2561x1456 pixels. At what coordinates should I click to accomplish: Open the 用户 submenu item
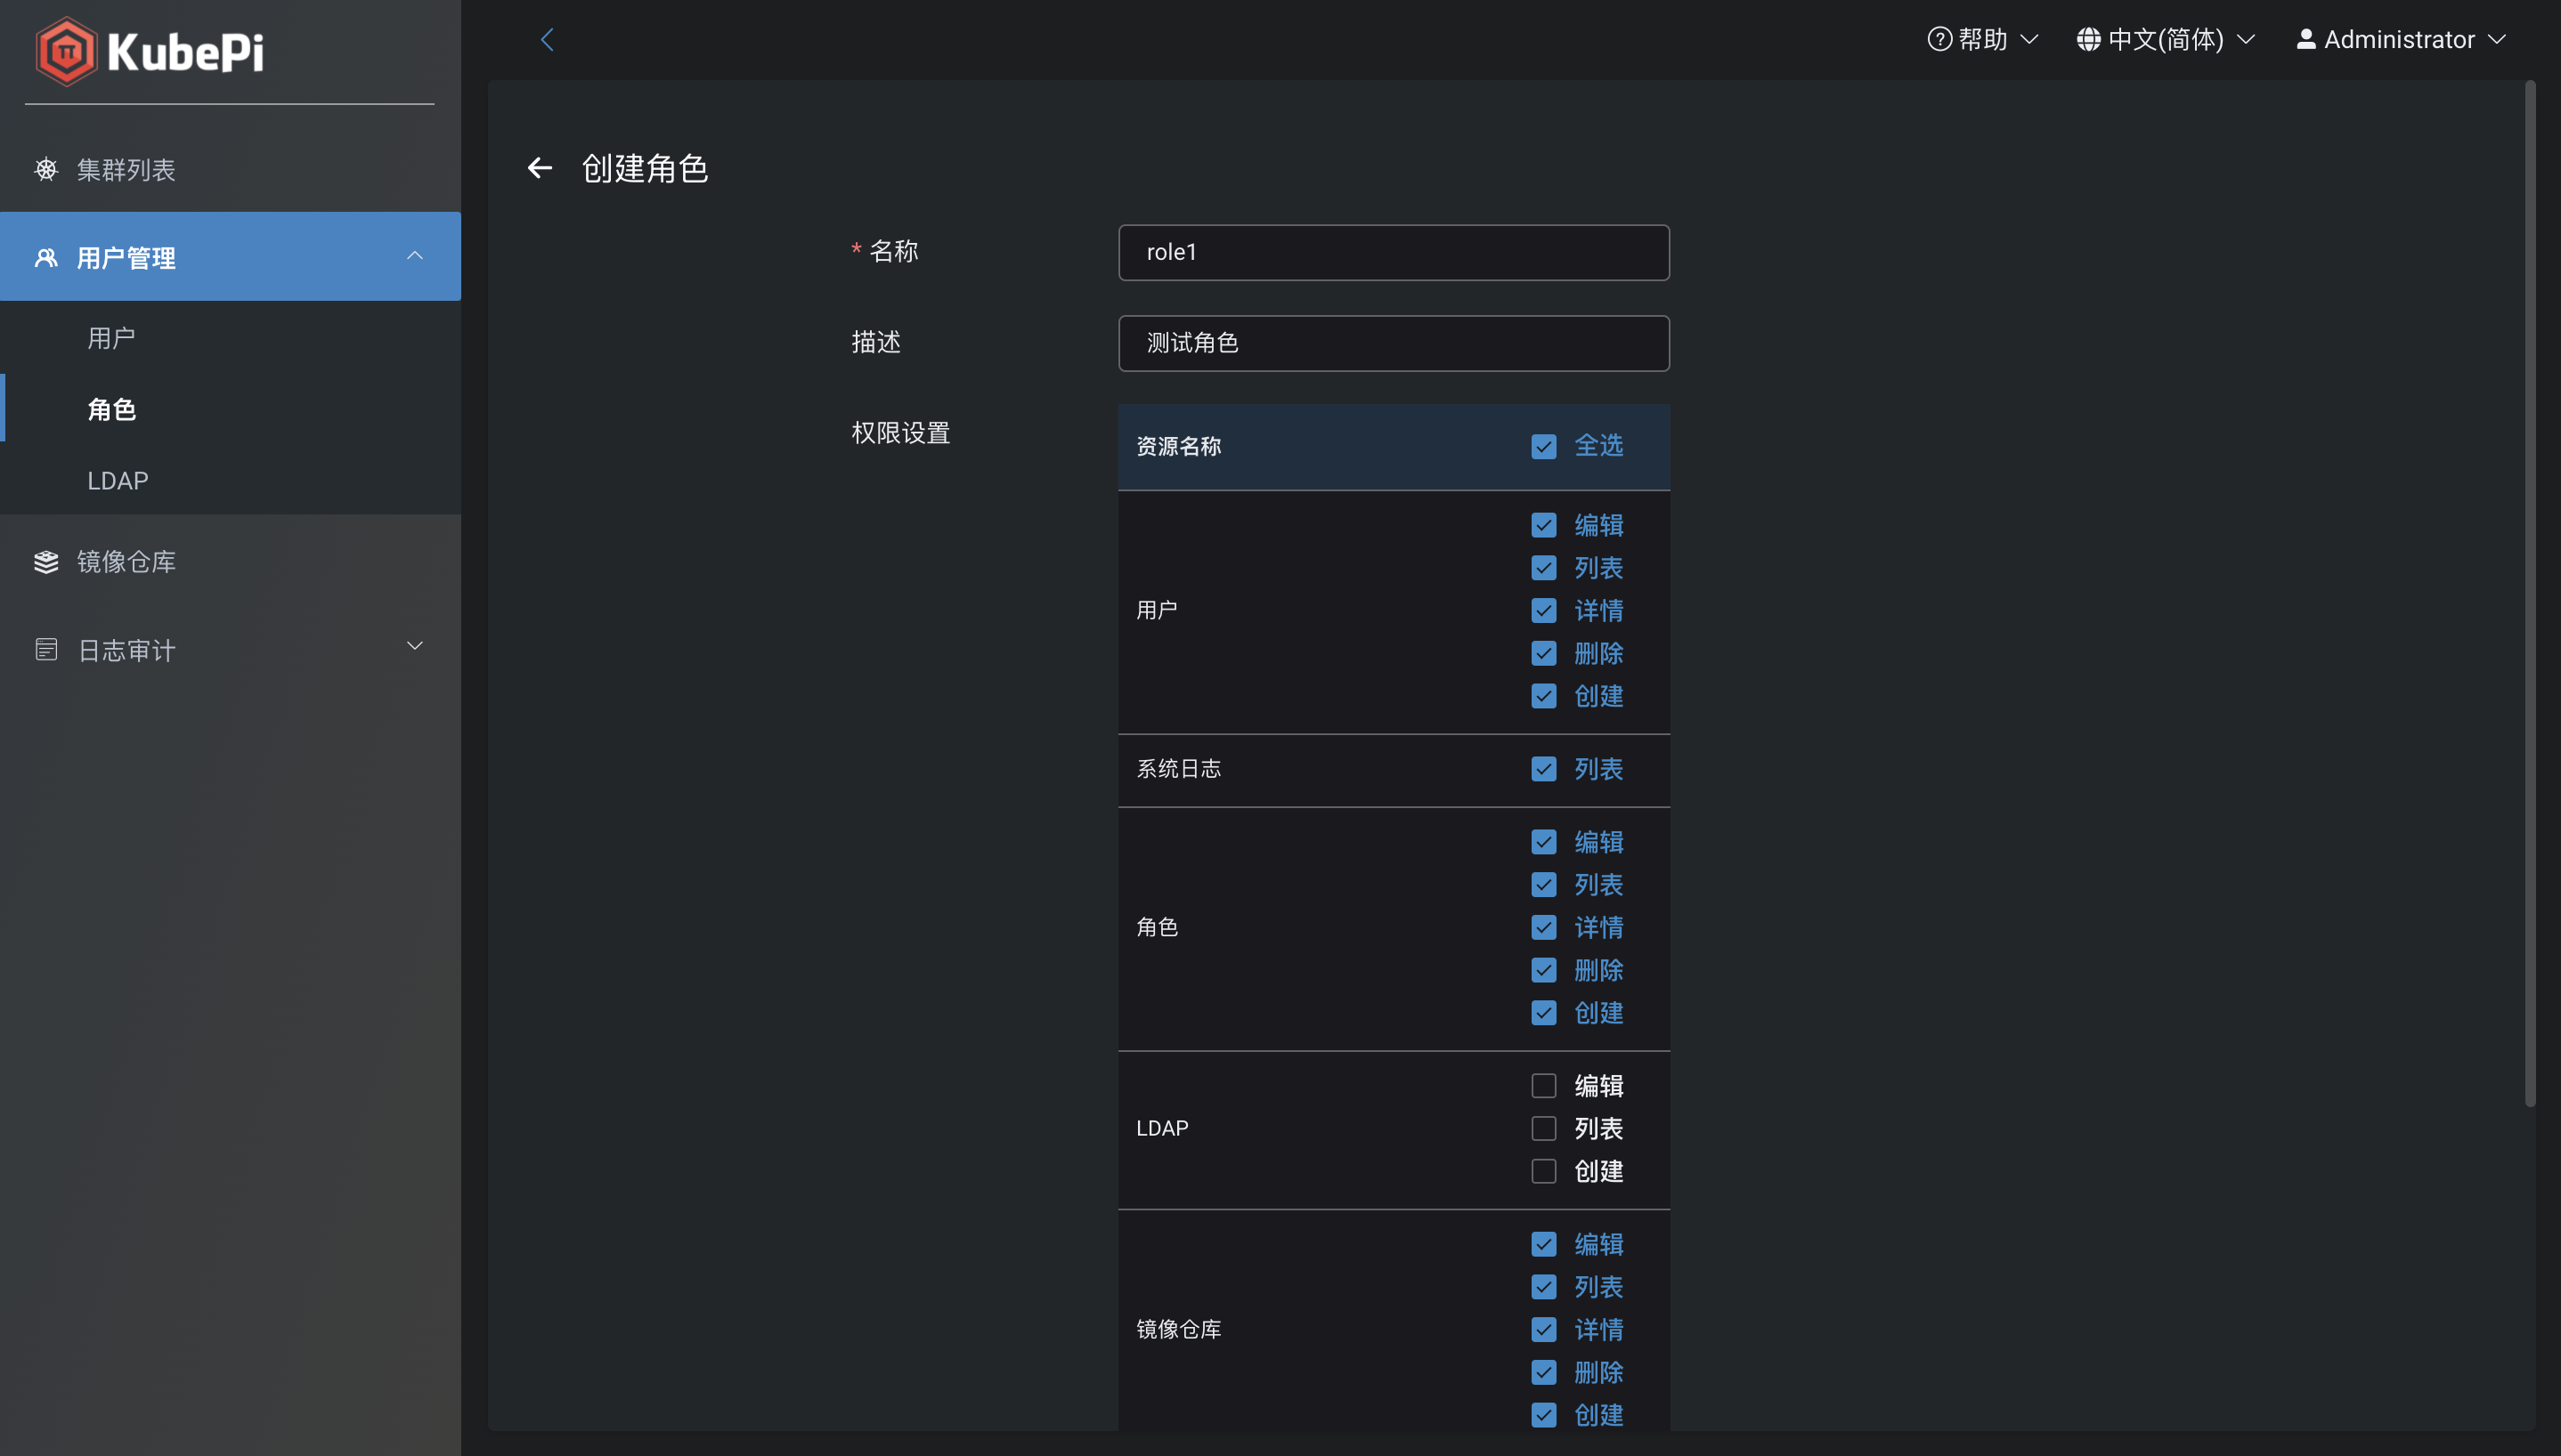pyautogui.click(x=111, y=338)
